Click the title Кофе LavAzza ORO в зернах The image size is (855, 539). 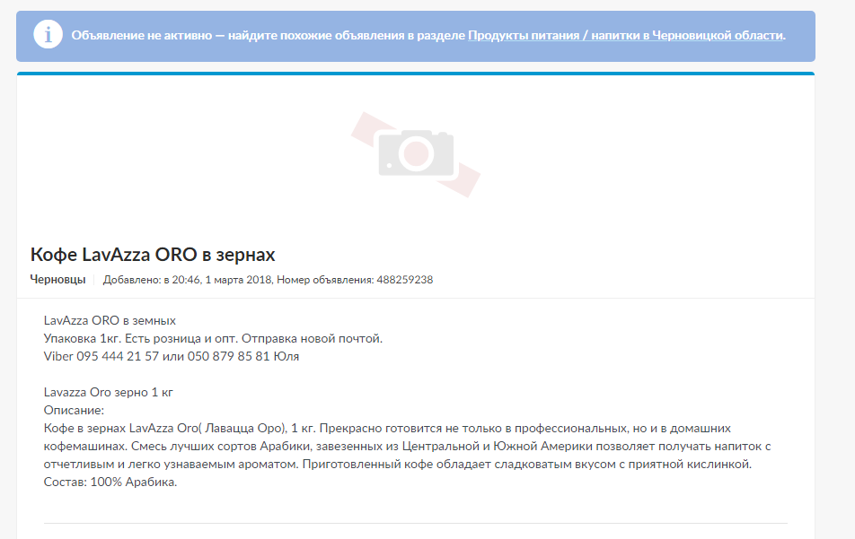153,255
